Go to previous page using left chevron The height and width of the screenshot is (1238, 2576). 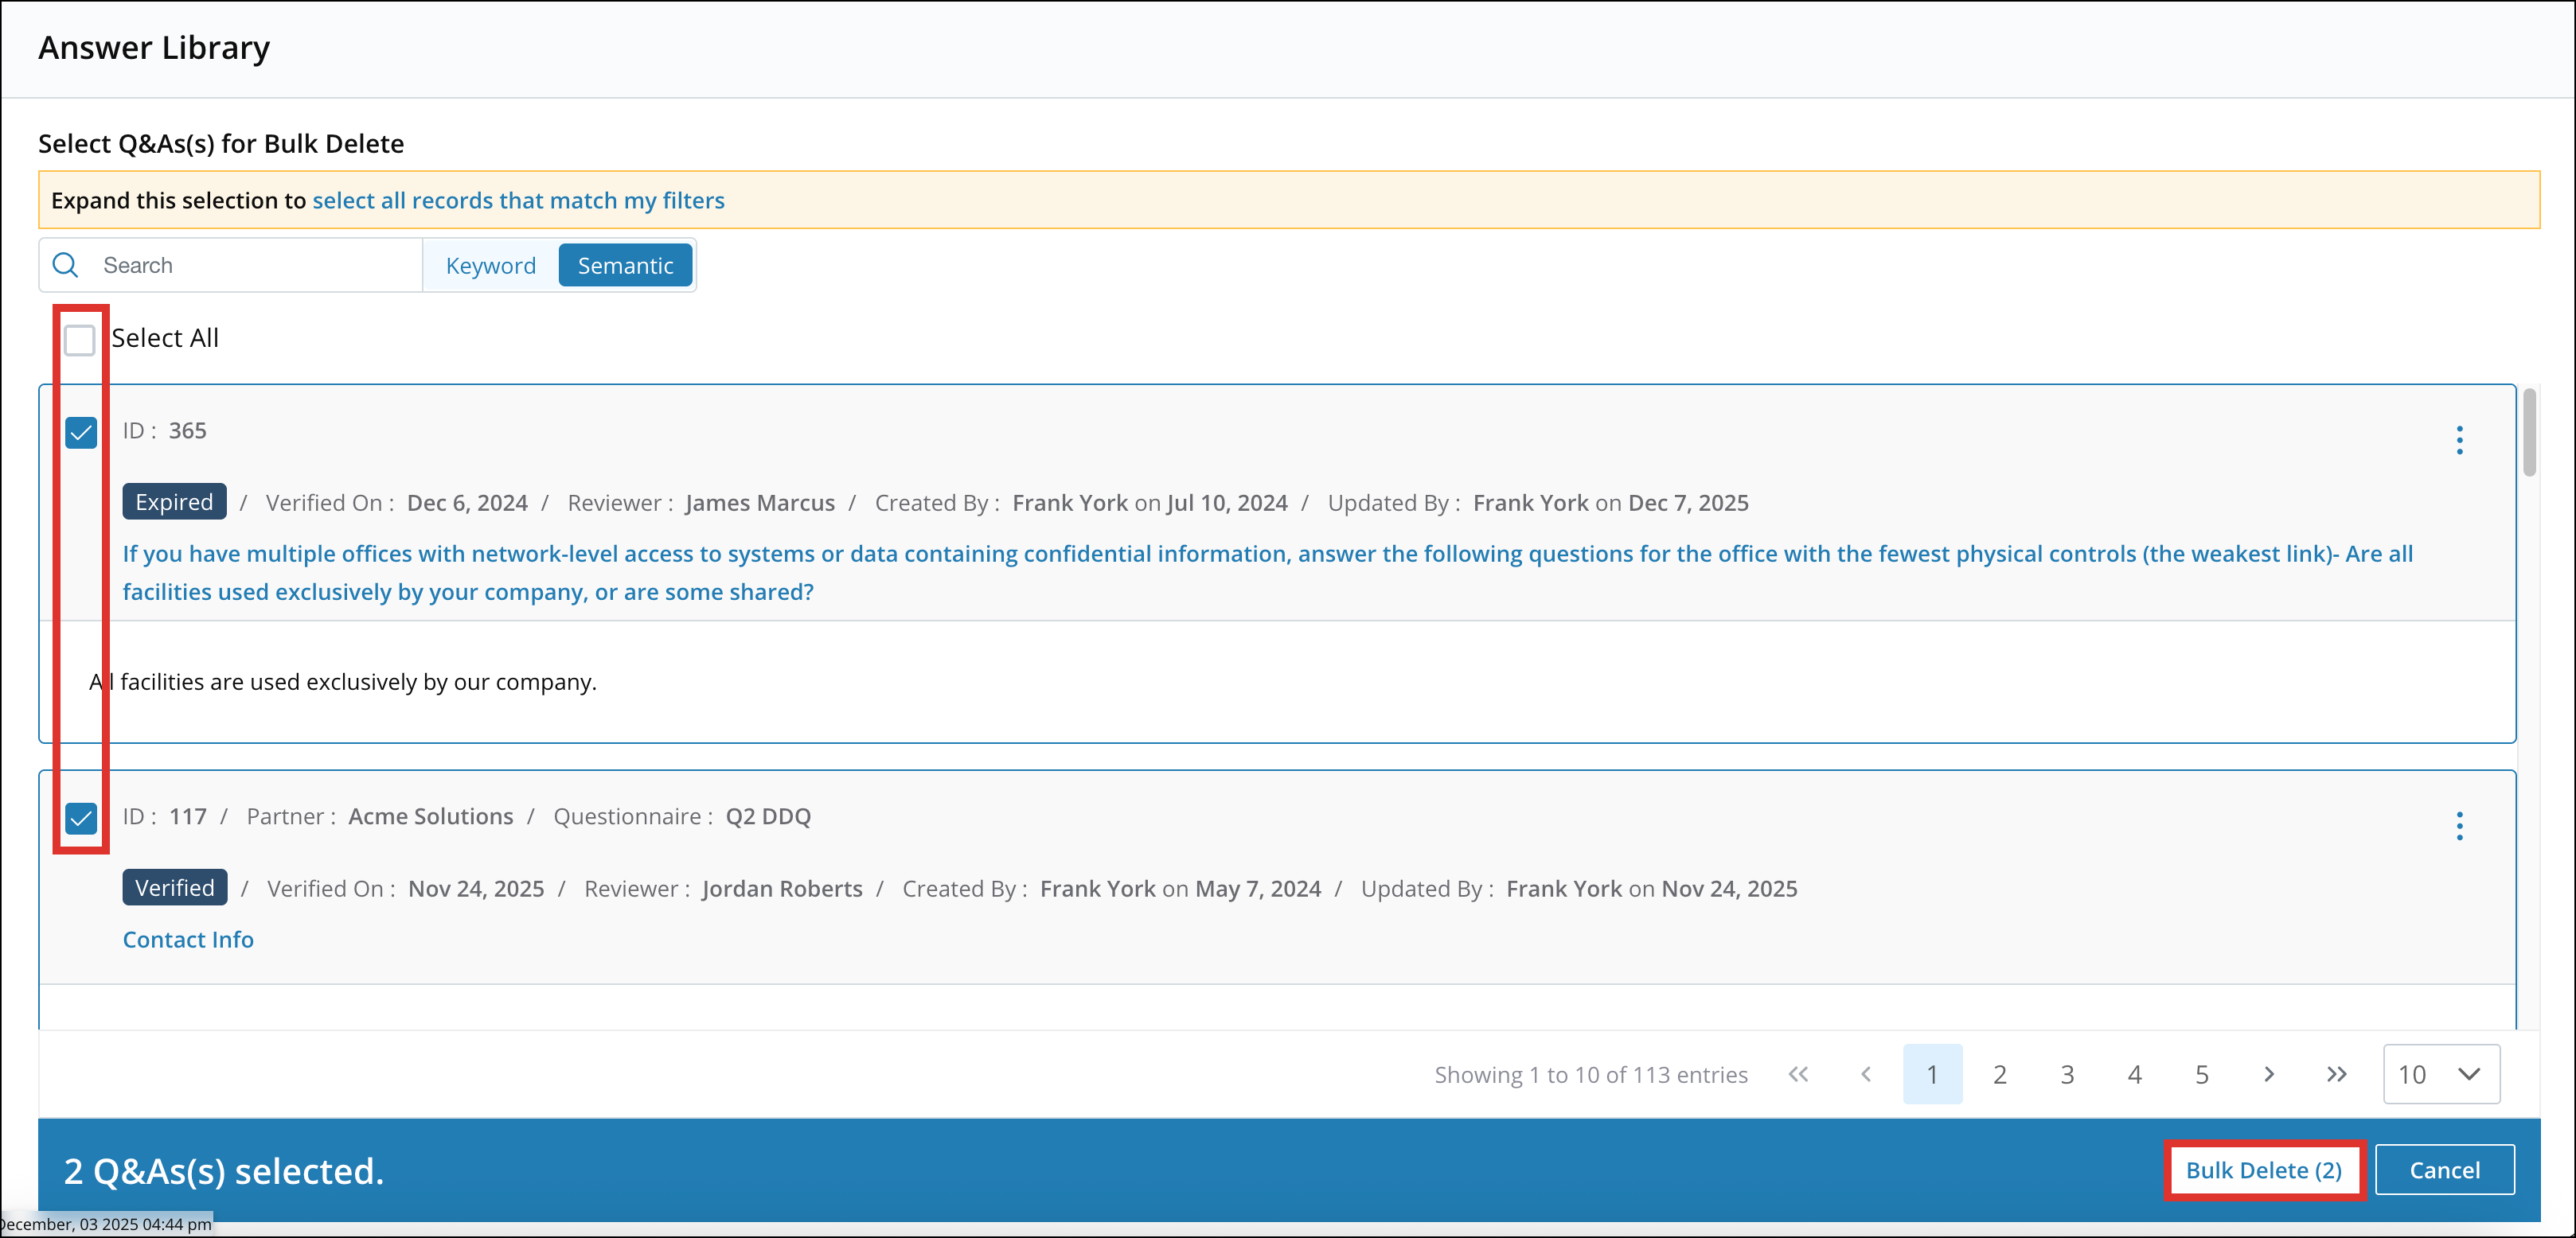pos(1866,1073)
